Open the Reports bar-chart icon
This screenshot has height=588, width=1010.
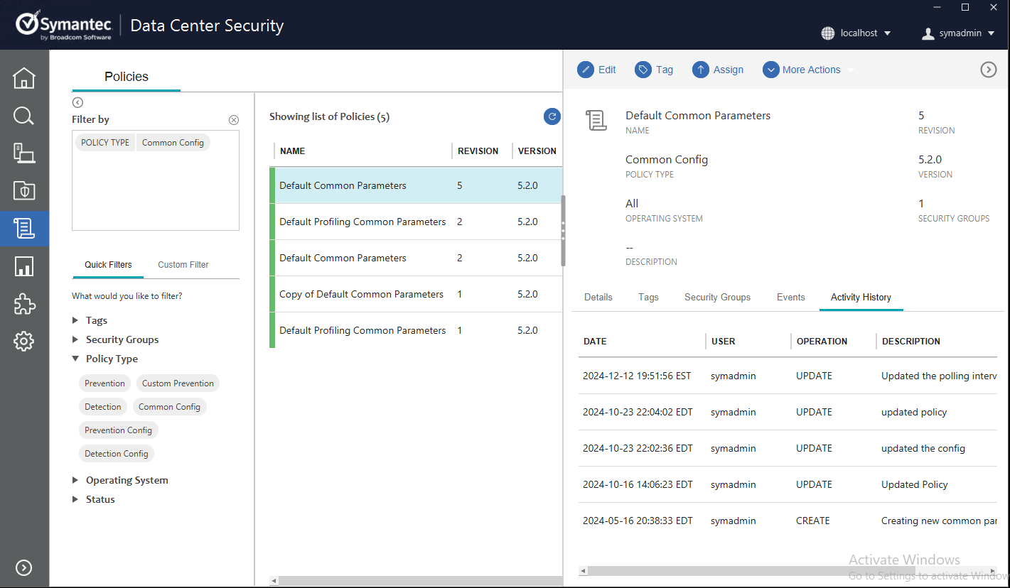point(24,266)
